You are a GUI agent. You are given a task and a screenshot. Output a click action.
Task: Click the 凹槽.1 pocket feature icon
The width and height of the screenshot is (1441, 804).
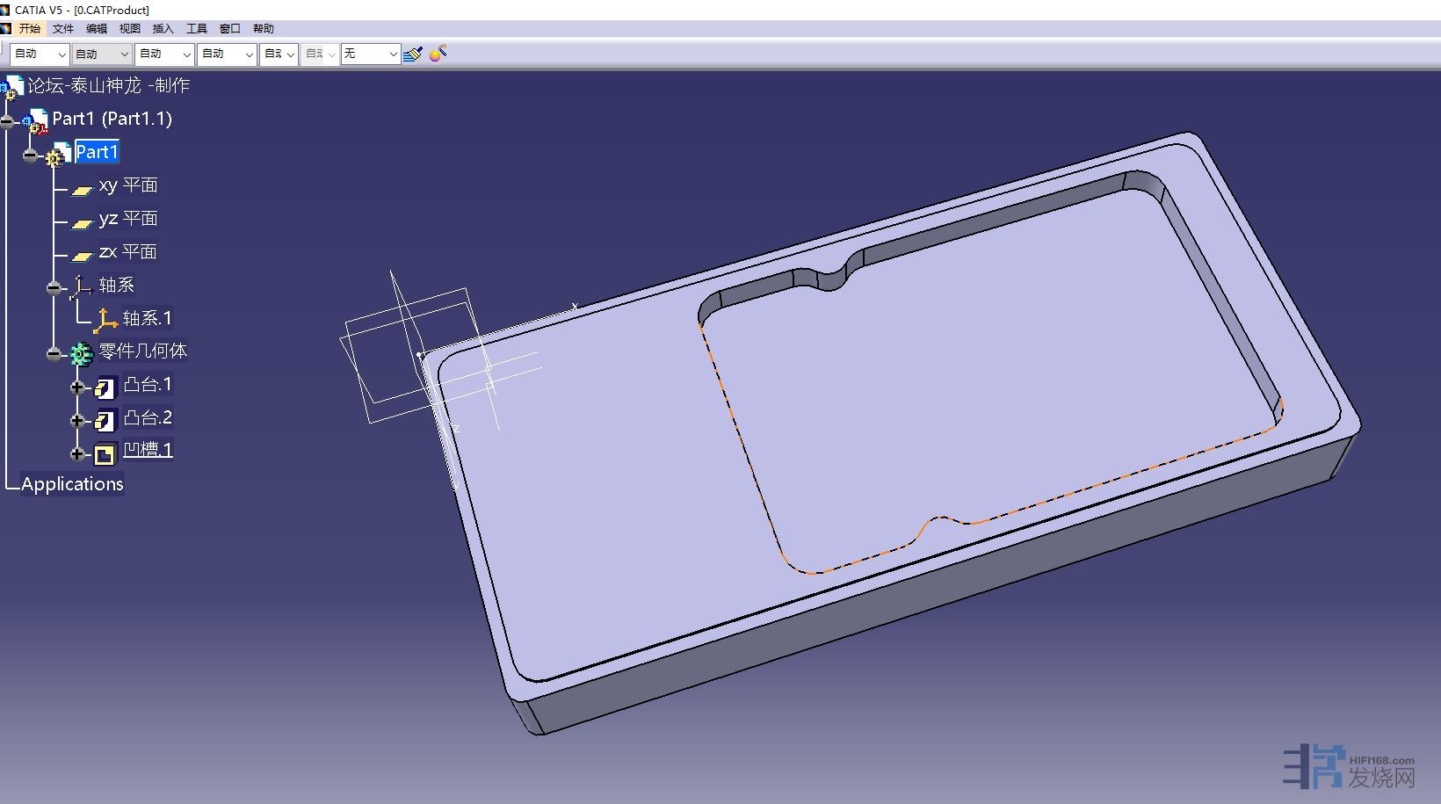(105, 453)
